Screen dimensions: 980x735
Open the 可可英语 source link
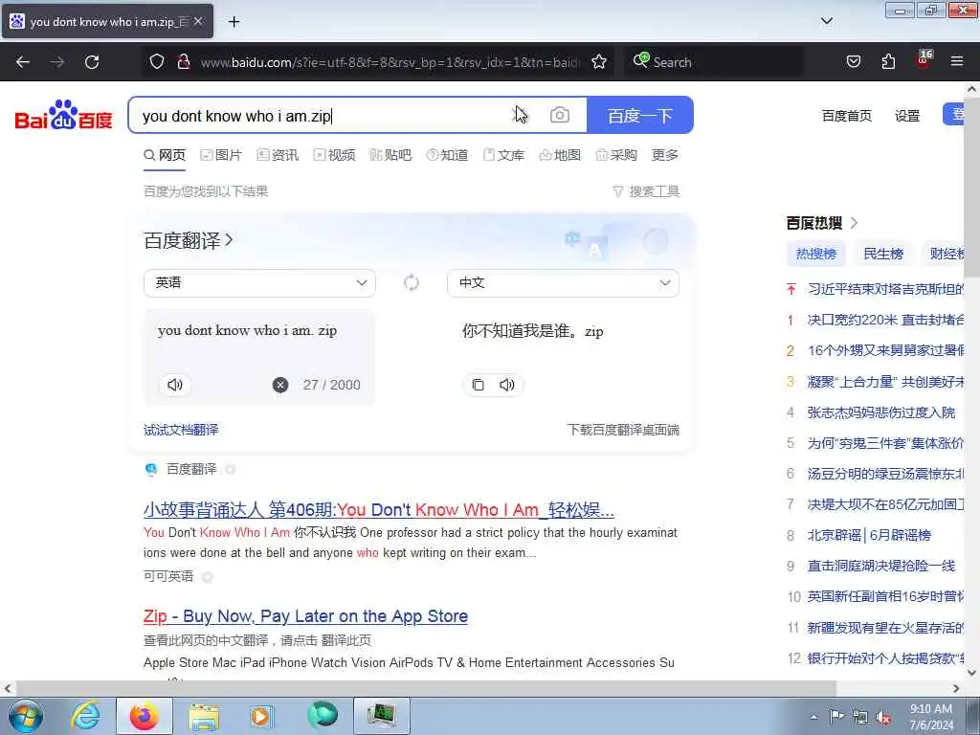pos(168,576)
